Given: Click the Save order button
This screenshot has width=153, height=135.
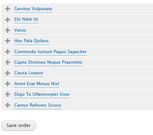Looking at the screenshot, I should [x=19, y=126].
